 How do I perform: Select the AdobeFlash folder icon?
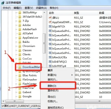point(20,29)
